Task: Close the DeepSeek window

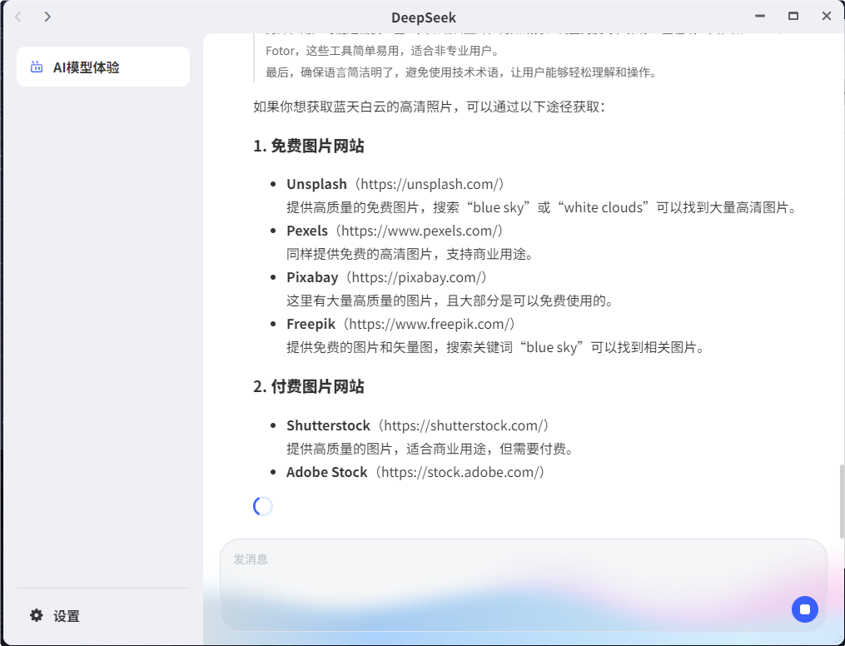Action: pyautogui.click(x=827, y=16)
